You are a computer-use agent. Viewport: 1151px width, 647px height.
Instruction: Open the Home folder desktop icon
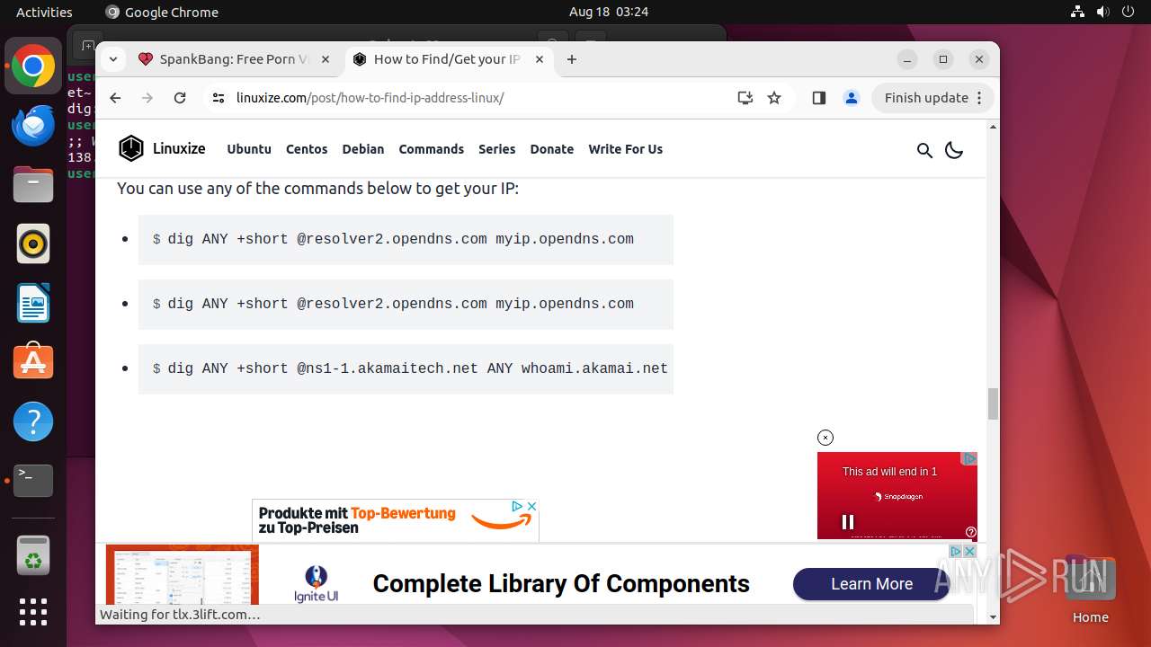(1090, 589)
